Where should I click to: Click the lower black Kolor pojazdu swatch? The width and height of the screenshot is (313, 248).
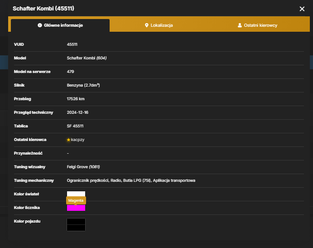(76, 228)
